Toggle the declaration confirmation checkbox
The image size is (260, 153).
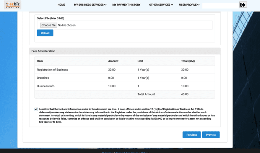click(36, 109)
